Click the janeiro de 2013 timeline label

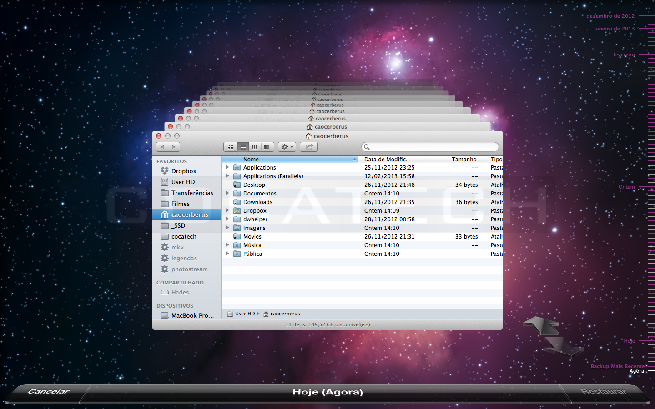(614, 28)
